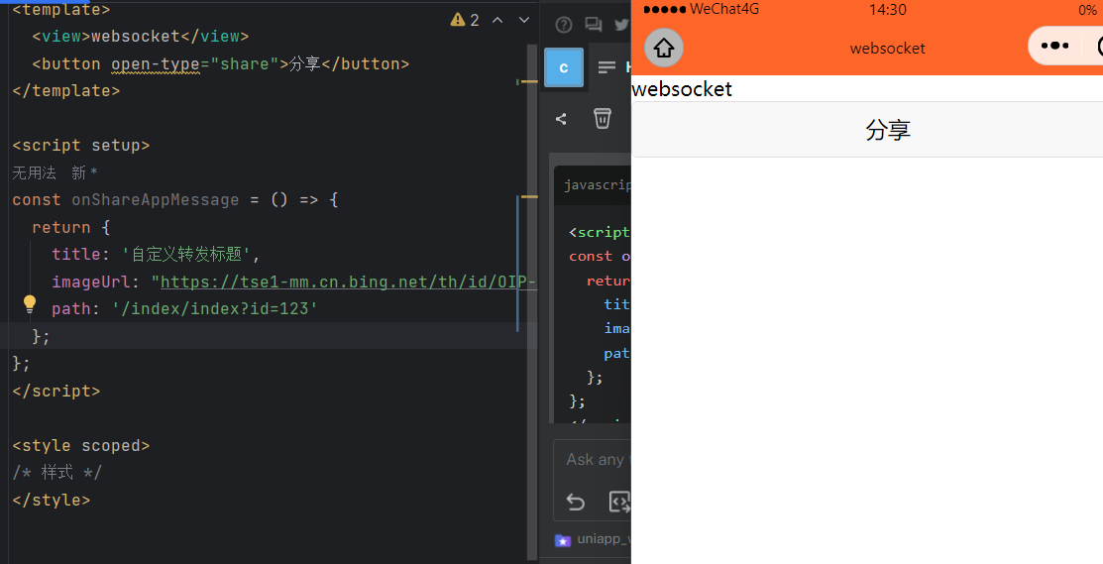The image size is (1103, 564).
Task: Click the starred uniapp project folder icon
Action: 562,540
